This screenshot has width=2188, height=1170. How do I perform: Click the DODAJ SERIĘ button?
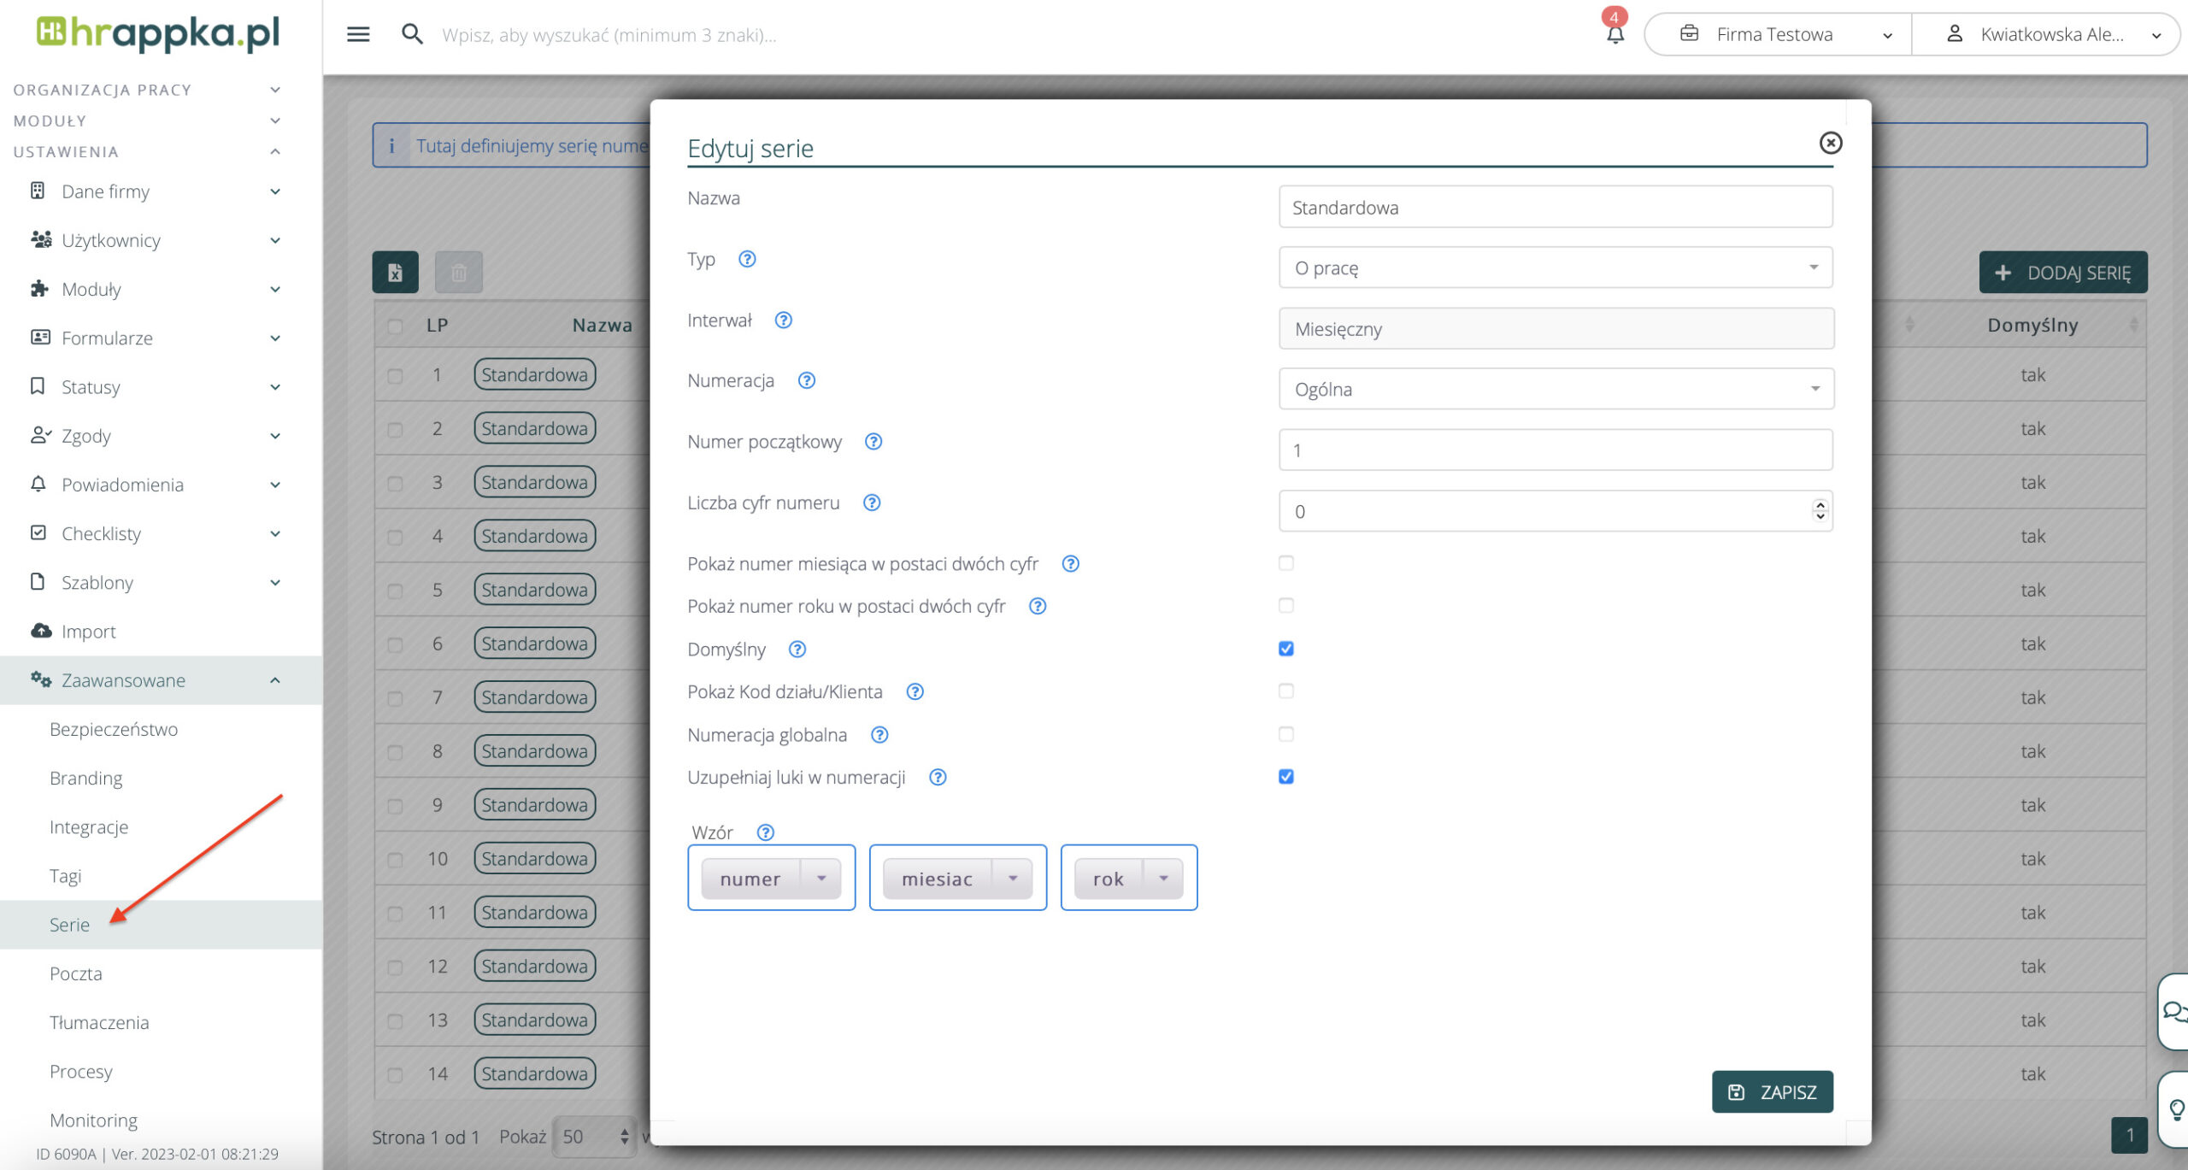[2062, 273]
